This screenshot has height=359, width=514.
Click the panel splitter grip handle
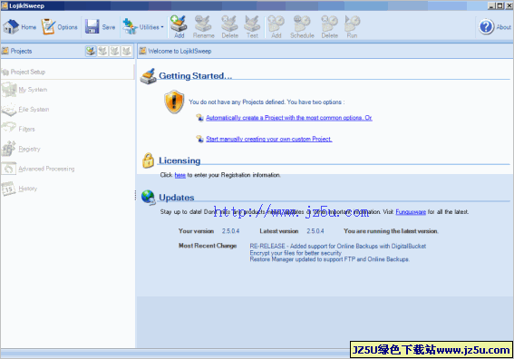click(x=135, y=195)
